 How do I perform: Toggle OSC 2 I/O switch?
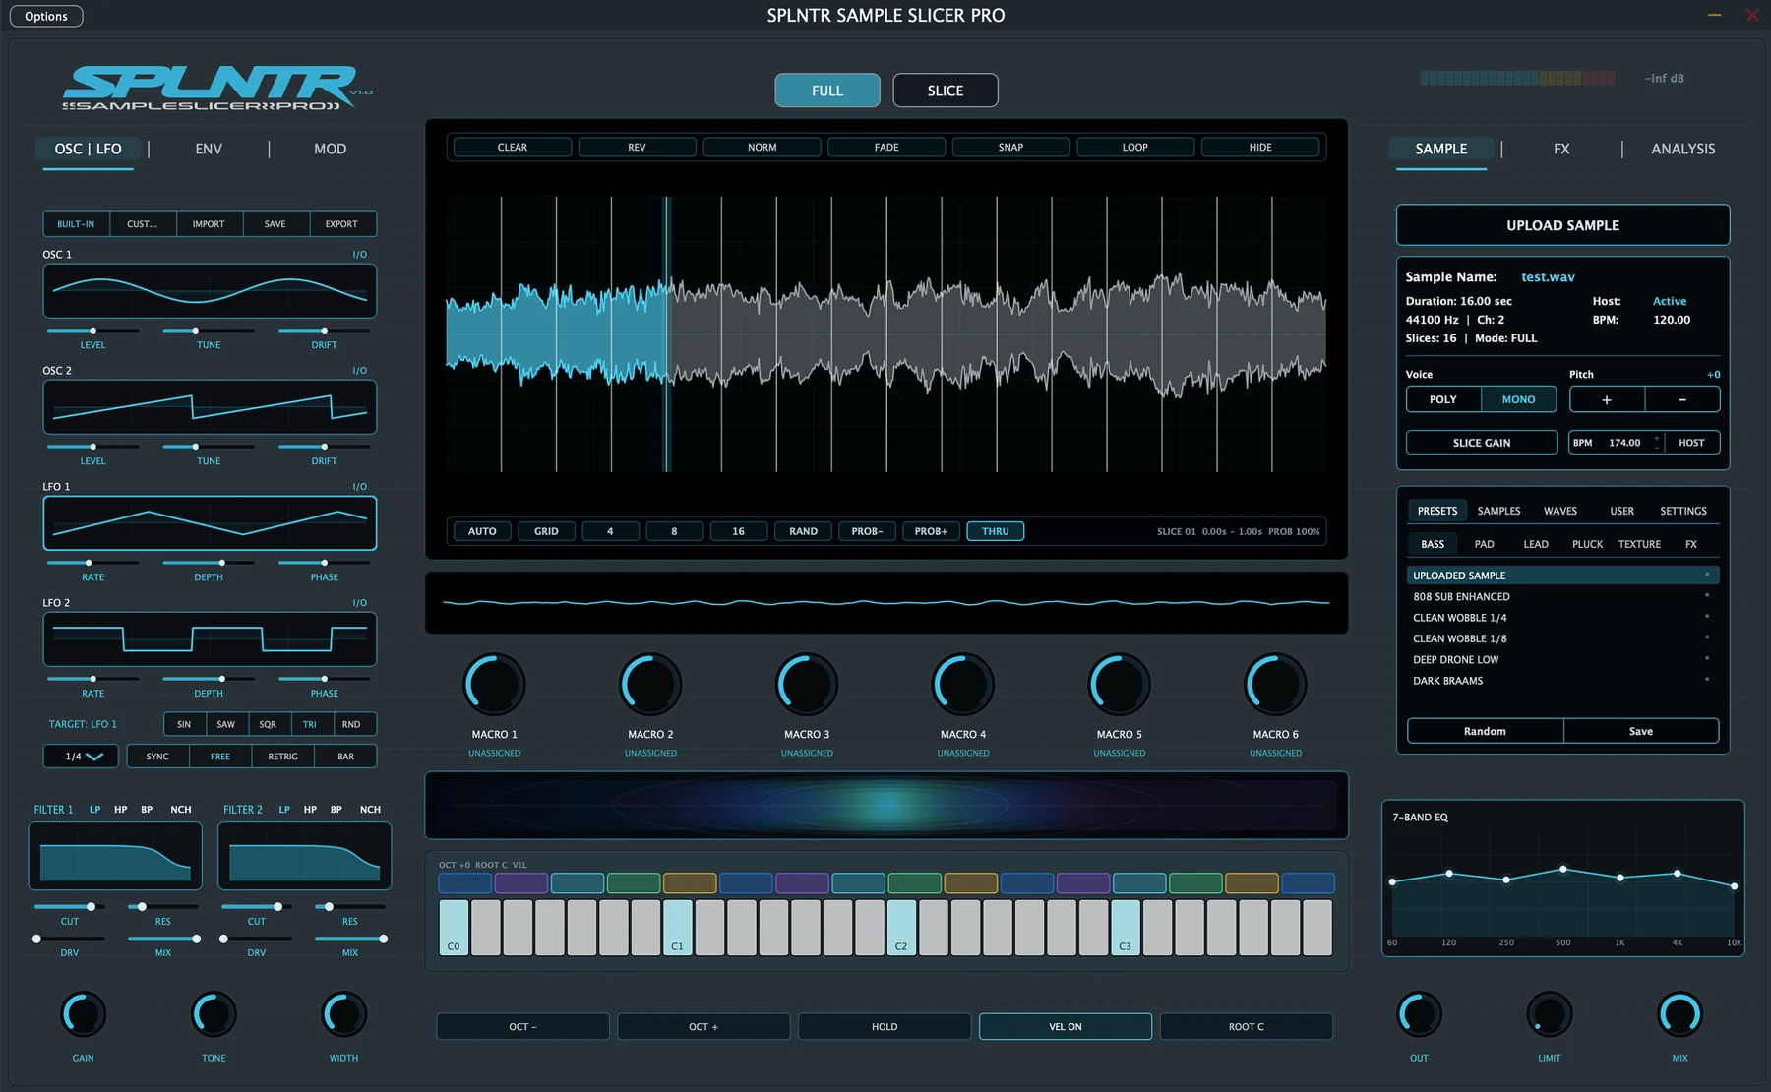[360, 371]
